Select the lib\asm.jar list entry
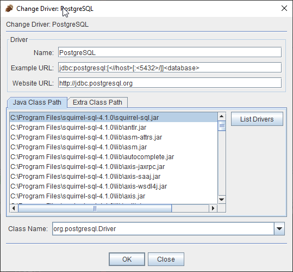Viewport: 293px width, 272px height. point(114,147)
